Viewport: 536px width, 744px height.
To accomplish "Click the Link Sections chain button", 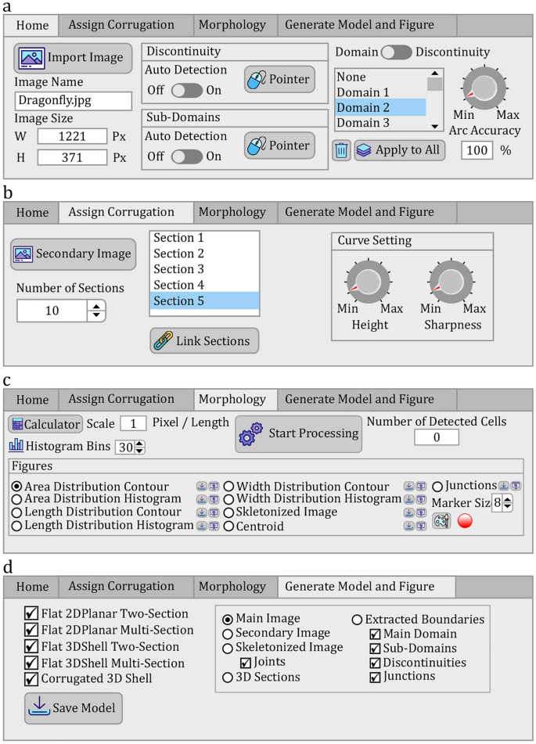I will [x=204, y=340].
